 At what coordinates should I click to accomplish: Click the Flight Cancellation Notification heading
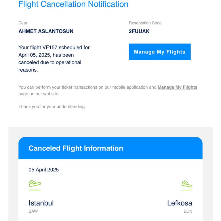pyautogui.click(x=73, y=4)
